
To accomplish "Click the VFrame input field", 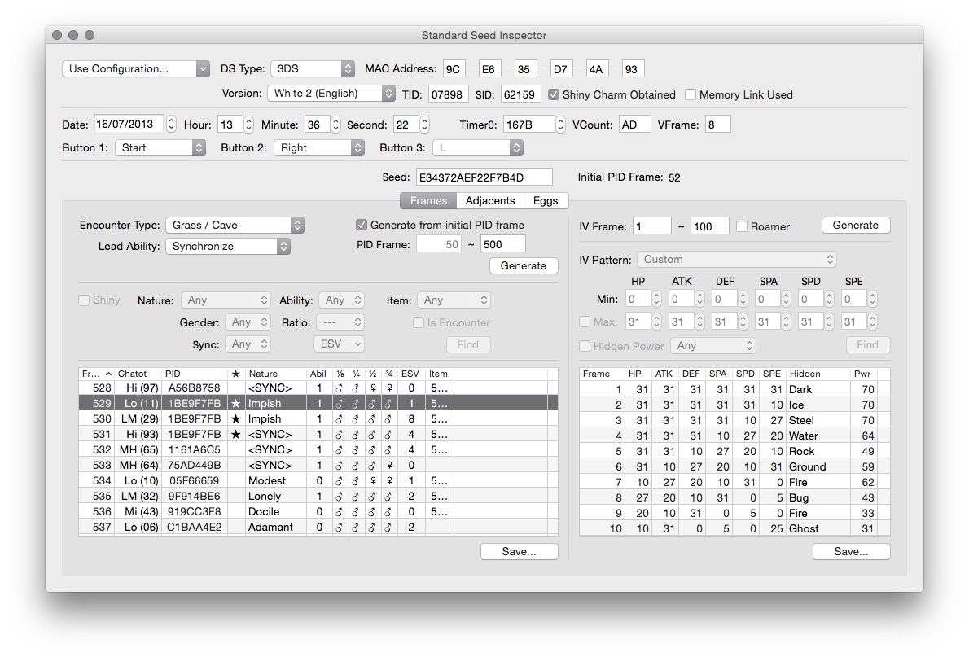I will pos(717,125).
